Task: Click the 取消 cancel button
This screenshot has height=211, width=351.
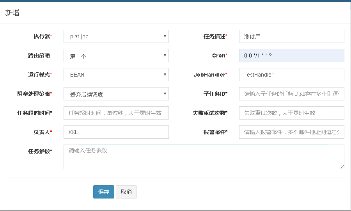Action: click(126, 192)
